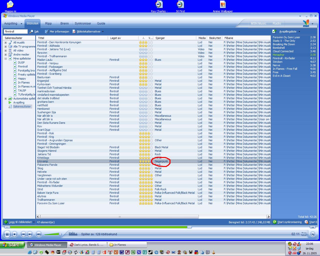Switch to the Bibliotek tab
Viewport: 320px width, 256px height.
coord(33,23)
